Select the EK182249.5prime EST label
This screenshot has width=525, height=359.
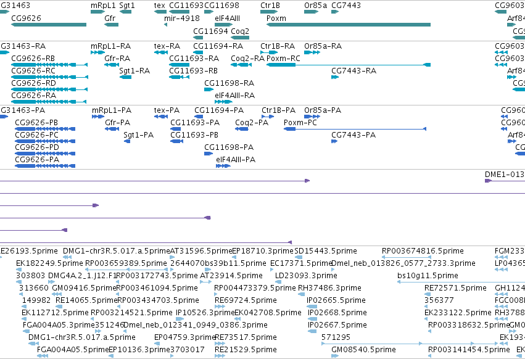[x=49, y=263]
